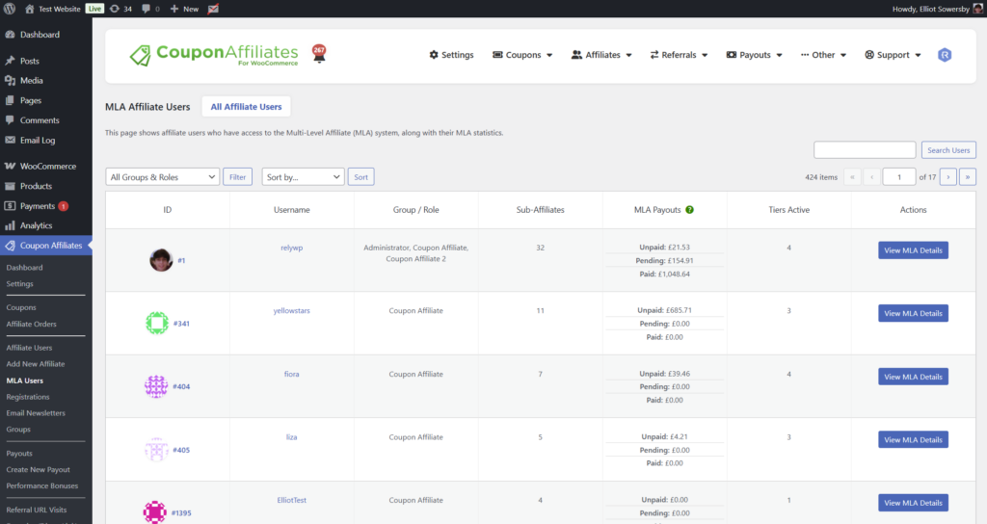
Task: Click the search users text field
Action: tap(865, 150)
